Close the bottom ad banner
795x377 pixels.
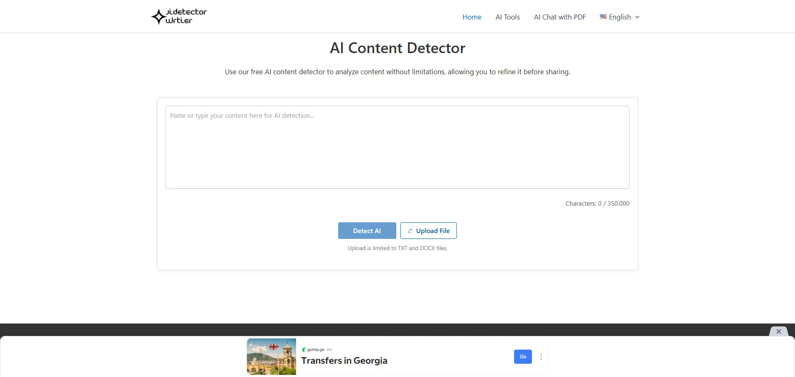[778, 331]
